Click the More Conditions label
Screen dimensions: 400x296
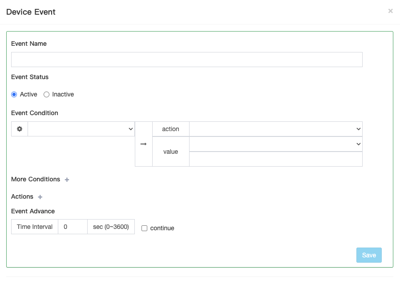[36, 179]
